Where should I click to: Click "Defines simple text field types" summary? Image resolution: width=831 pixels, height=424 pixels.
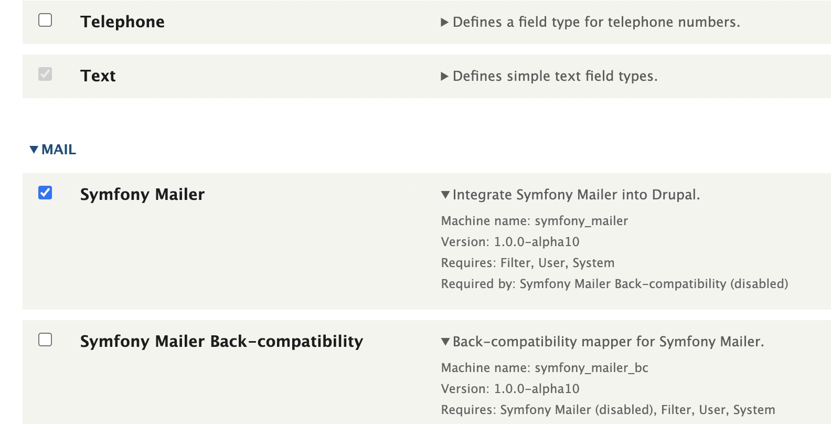point(555,76)
